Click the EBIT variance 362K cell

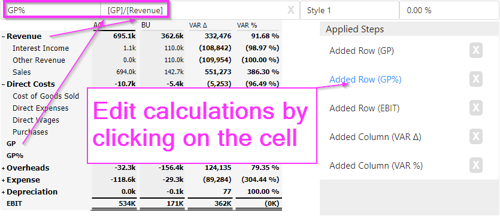(x=223, y=203)
